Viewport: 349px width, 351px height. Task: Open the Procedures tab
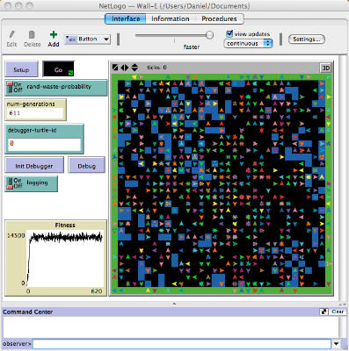[x=219, y=19]
